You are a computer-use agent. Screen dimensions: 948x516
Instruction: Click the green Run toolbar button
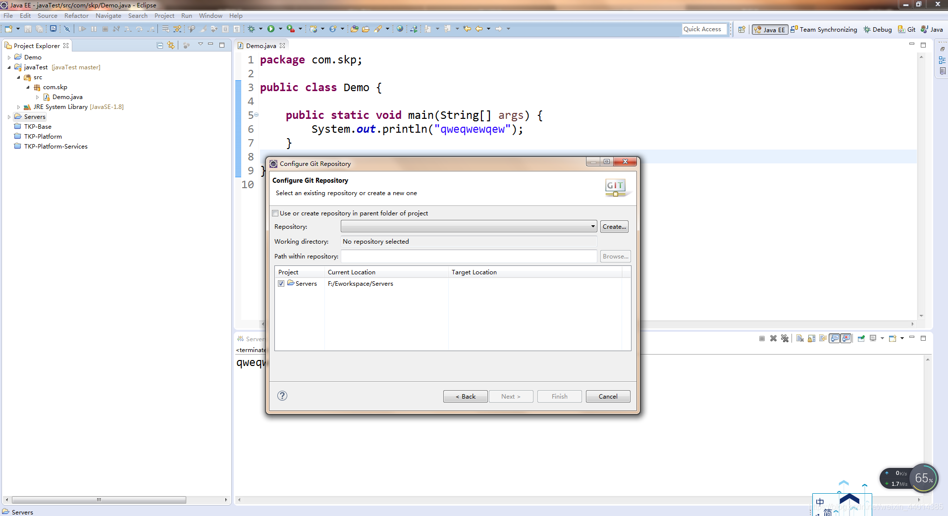[x=271, y=29]
